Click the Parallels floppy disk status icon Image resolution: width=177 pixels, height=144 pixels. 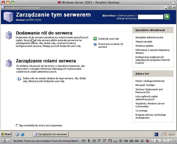click(x=110, y=141)
